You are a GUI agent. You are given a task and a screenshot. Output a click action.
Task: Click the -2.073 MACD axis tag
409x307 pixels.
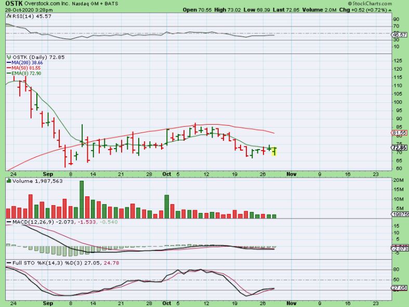pos(400,248)
